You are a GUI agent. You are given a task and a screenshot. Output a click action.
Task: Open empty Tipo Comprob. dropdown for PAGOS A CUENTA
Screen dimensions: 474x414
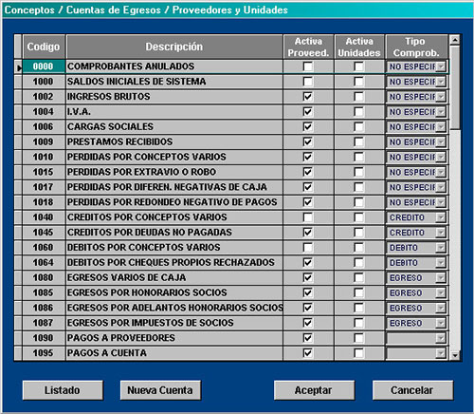click(441, 353)
